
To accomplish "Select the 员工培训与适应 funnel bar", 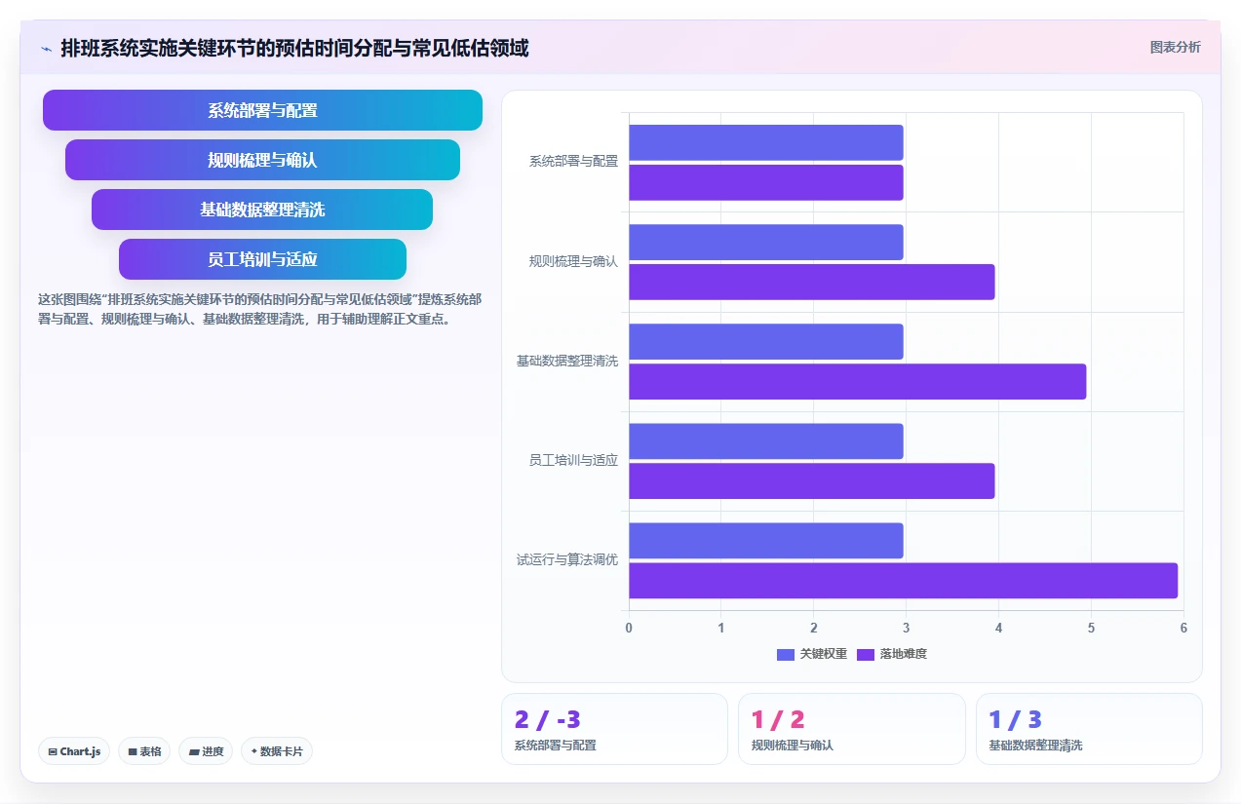I will click(262, 259).
